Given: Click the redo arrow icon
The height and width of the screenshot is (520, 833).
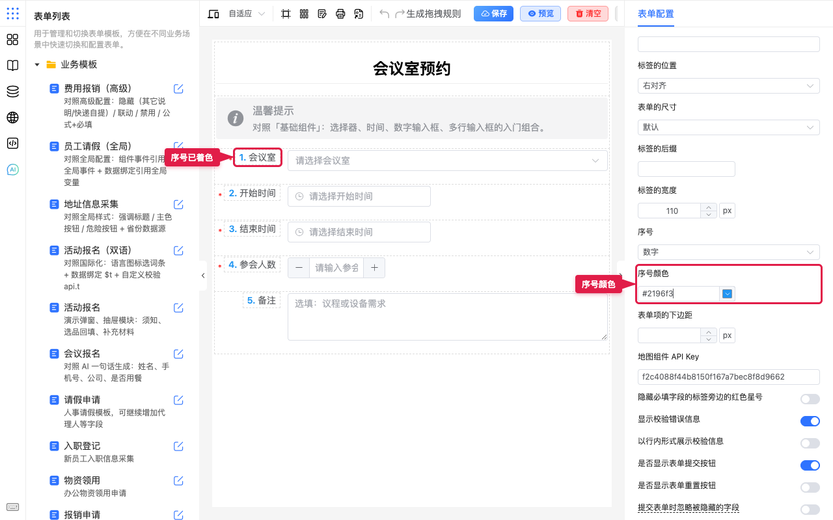Looking at the screenshot, I should 400,14.
